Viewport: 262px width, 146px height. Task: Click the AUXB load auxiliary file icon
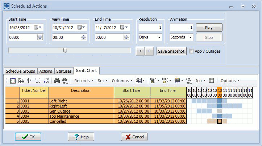click(165, 81)
